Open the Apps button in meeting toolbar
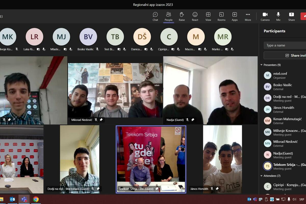Viewport: 306px width, 204px height. tap(235, 17)
